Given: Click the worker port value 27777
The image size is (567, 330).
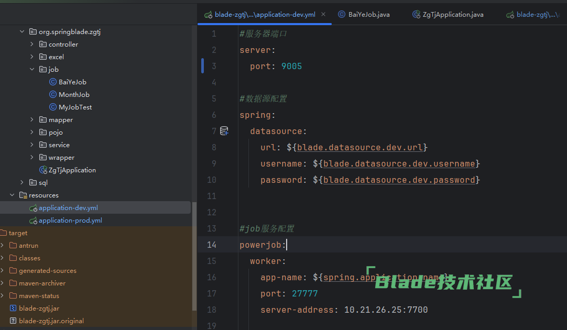Looking at the screenshot, I should pyautogui.click(x=305, y=293).
